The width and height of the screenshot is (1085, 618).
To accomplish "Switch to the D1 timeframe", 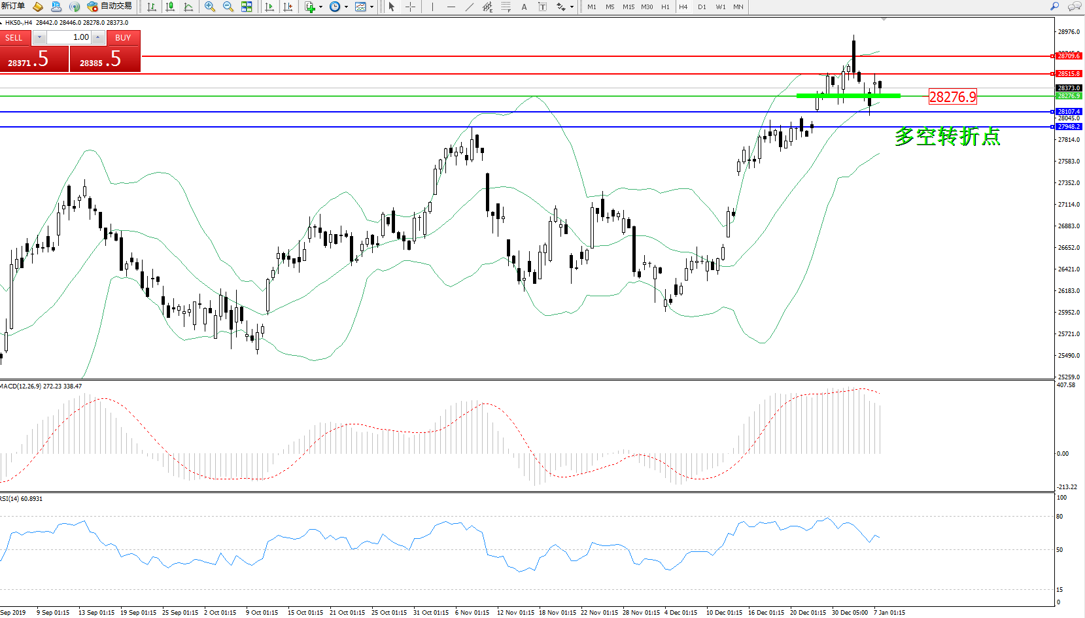I will coord(702,7).
